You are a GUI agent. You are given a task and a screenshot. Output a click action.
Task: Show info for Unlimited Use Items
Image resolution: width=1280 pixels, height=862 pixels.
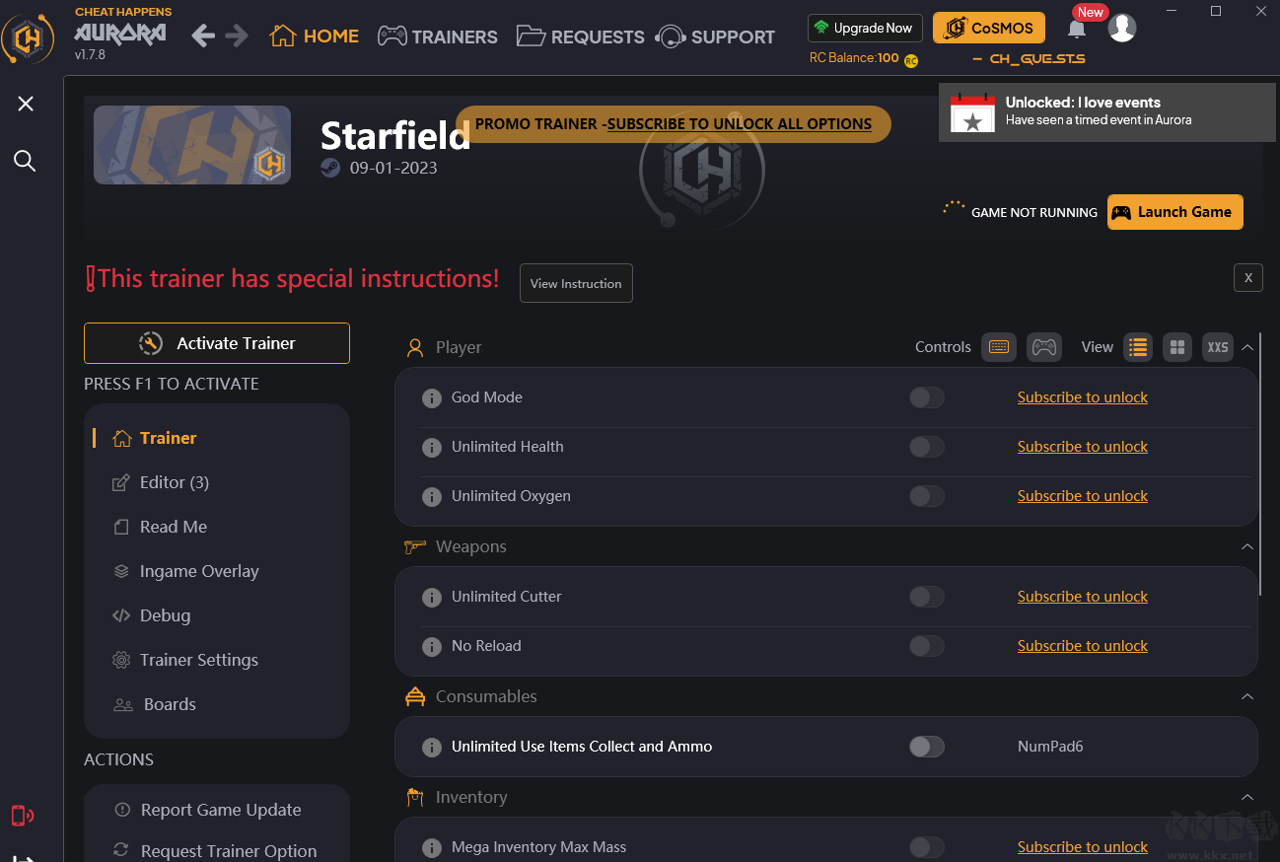(431, 748)
